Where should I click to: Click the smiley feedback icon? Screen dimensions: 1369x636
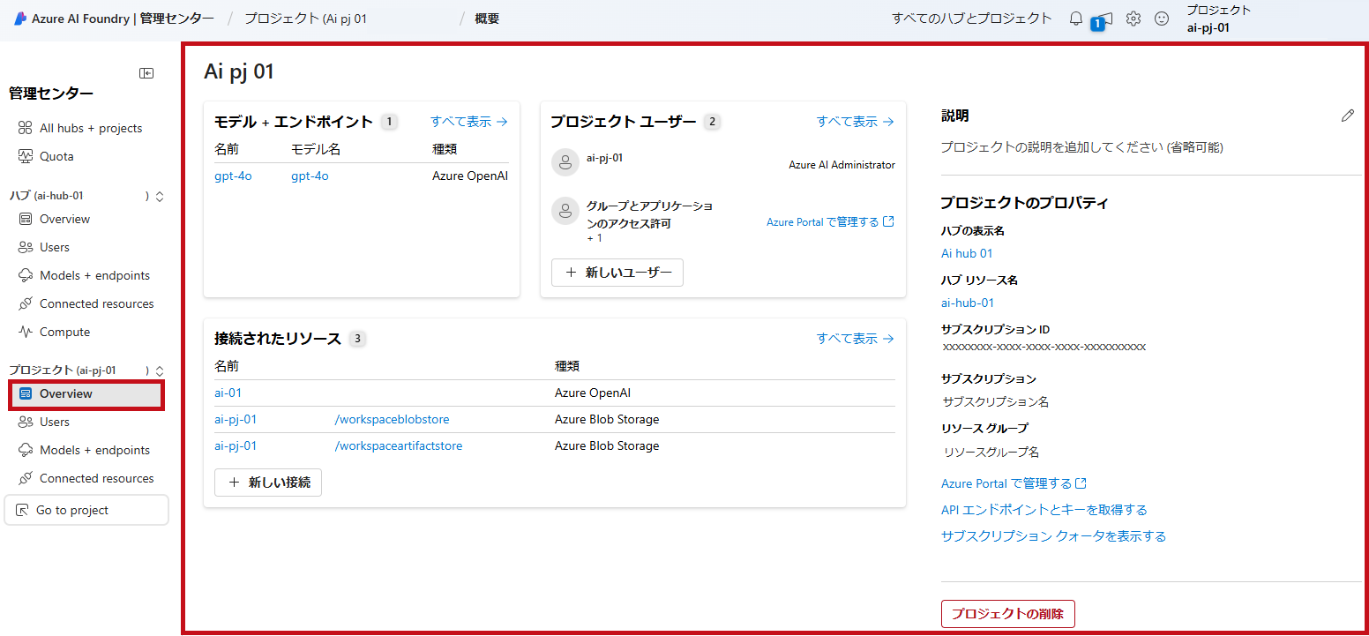[1162, 19]
